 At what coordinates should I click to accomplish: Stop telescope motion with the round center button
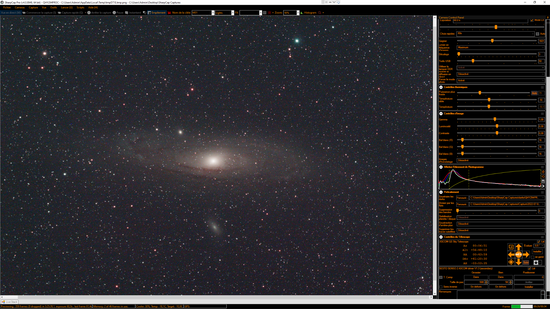pos(519,254)
